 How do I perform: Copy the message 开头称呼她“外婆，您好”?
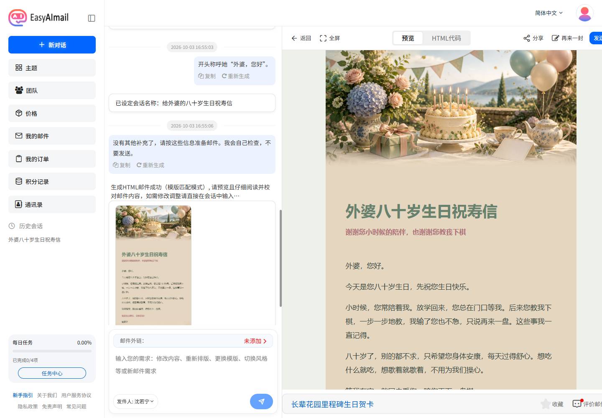coord(207,76)
